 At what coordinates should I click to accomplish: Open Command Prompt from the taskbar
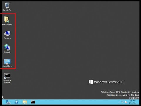click(33, 102)
